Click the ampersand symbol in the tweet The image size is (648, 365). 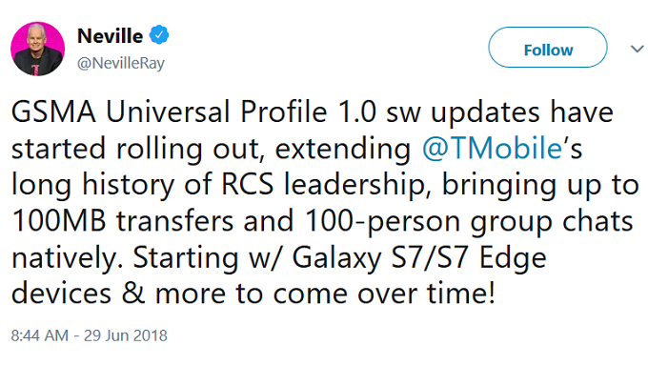pyautogui.click(x=133, y=294)
